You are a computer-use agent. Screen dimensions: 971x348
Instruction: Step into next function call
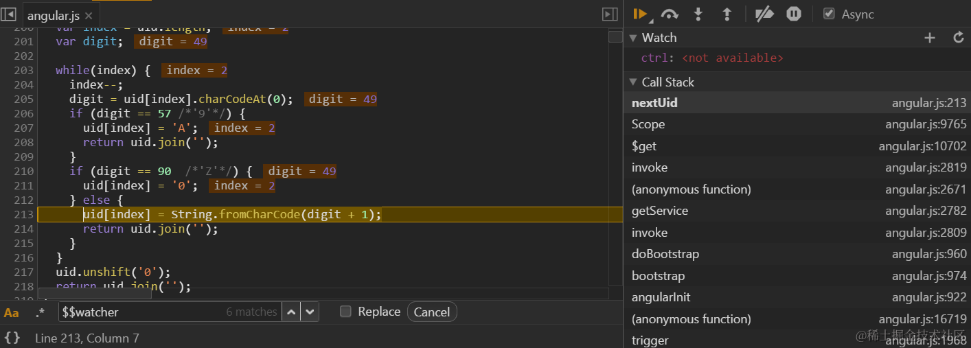tap(698, 14)
